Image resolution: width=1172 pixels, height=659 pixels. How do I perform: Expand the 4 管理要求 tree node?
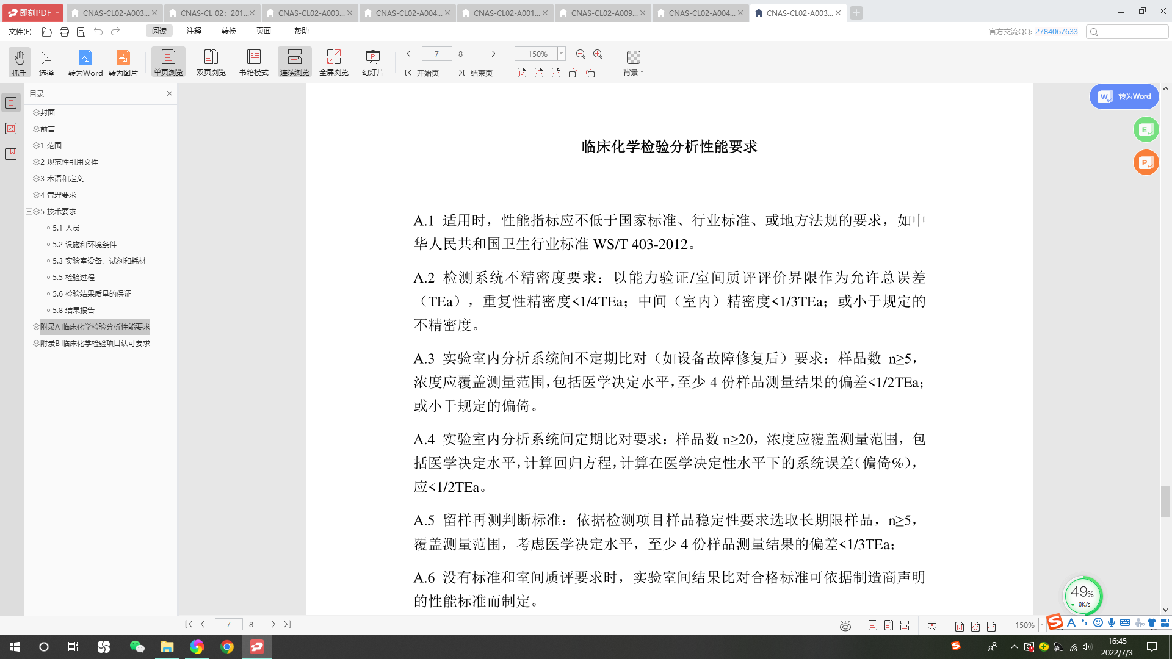29,195
